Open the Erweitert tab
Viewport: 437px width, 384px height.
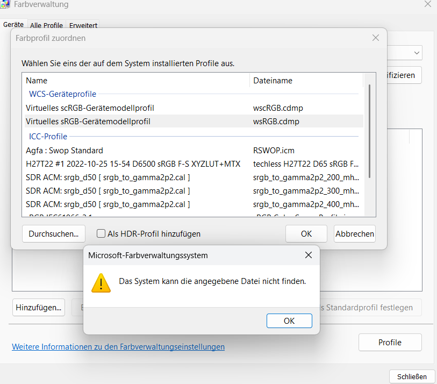pos(83,25)
